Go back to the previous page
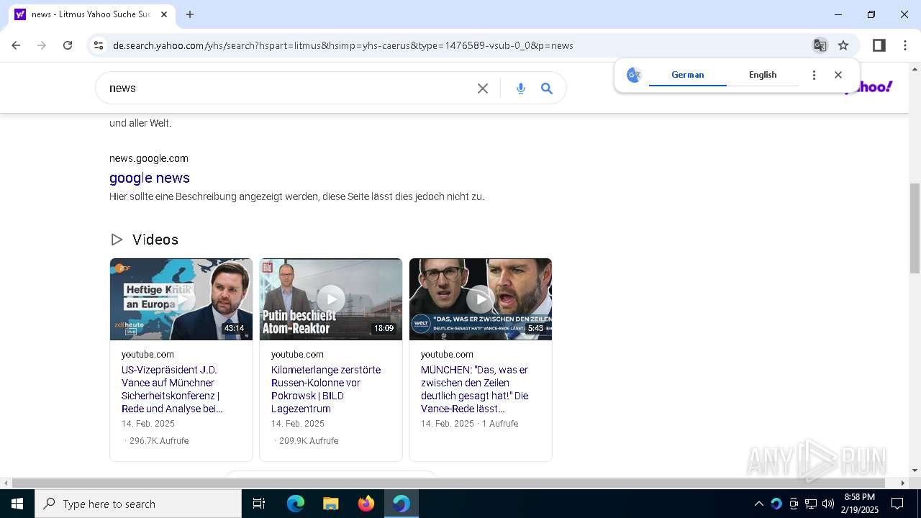Viewport: 921px width, 518px height. click(x=16, y=45)
